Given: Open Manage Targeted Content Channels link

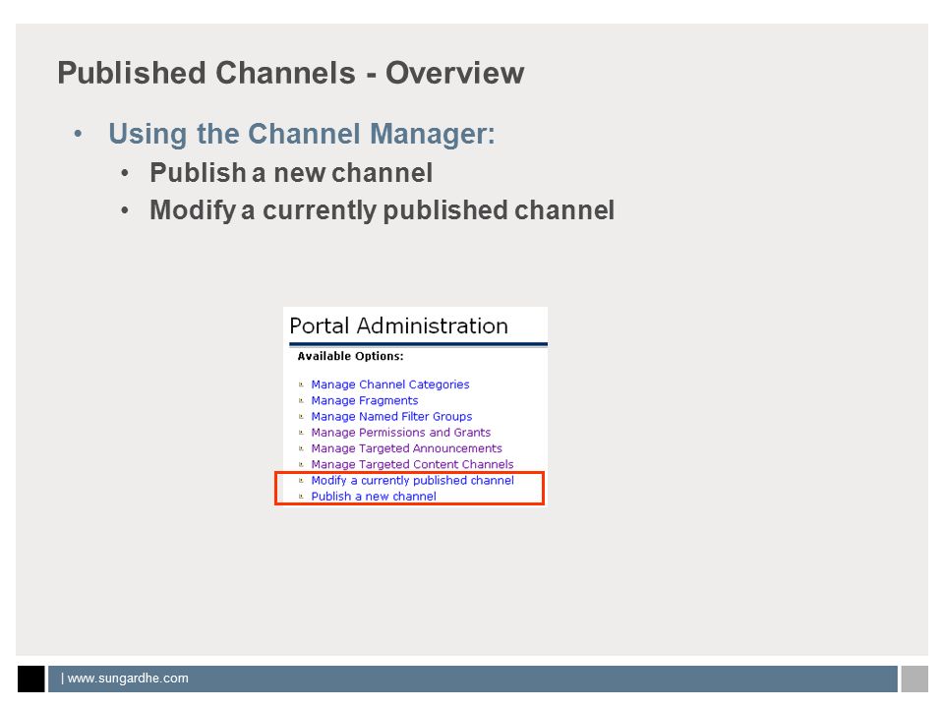Looking at the screenshot, I should [412, 464].
